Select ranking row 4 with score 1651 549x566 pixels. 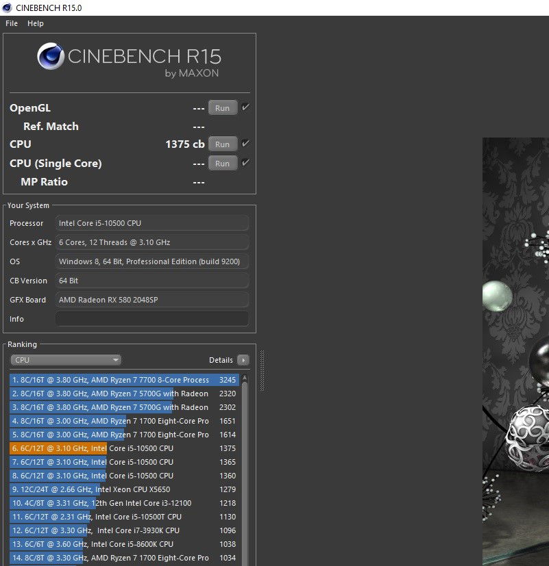(x=124, y=421)
